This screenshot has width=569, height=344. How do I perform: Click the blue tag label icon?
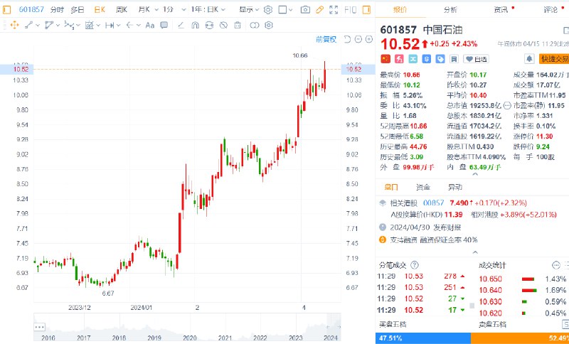click(x=440, y=59)
